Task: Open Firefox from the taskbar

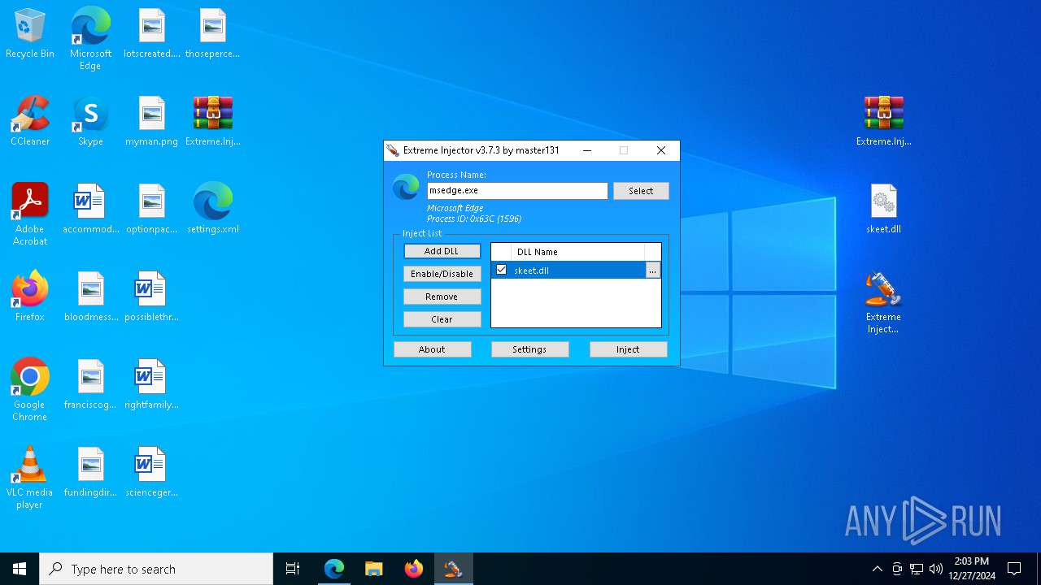Action: tap(413, 569)
